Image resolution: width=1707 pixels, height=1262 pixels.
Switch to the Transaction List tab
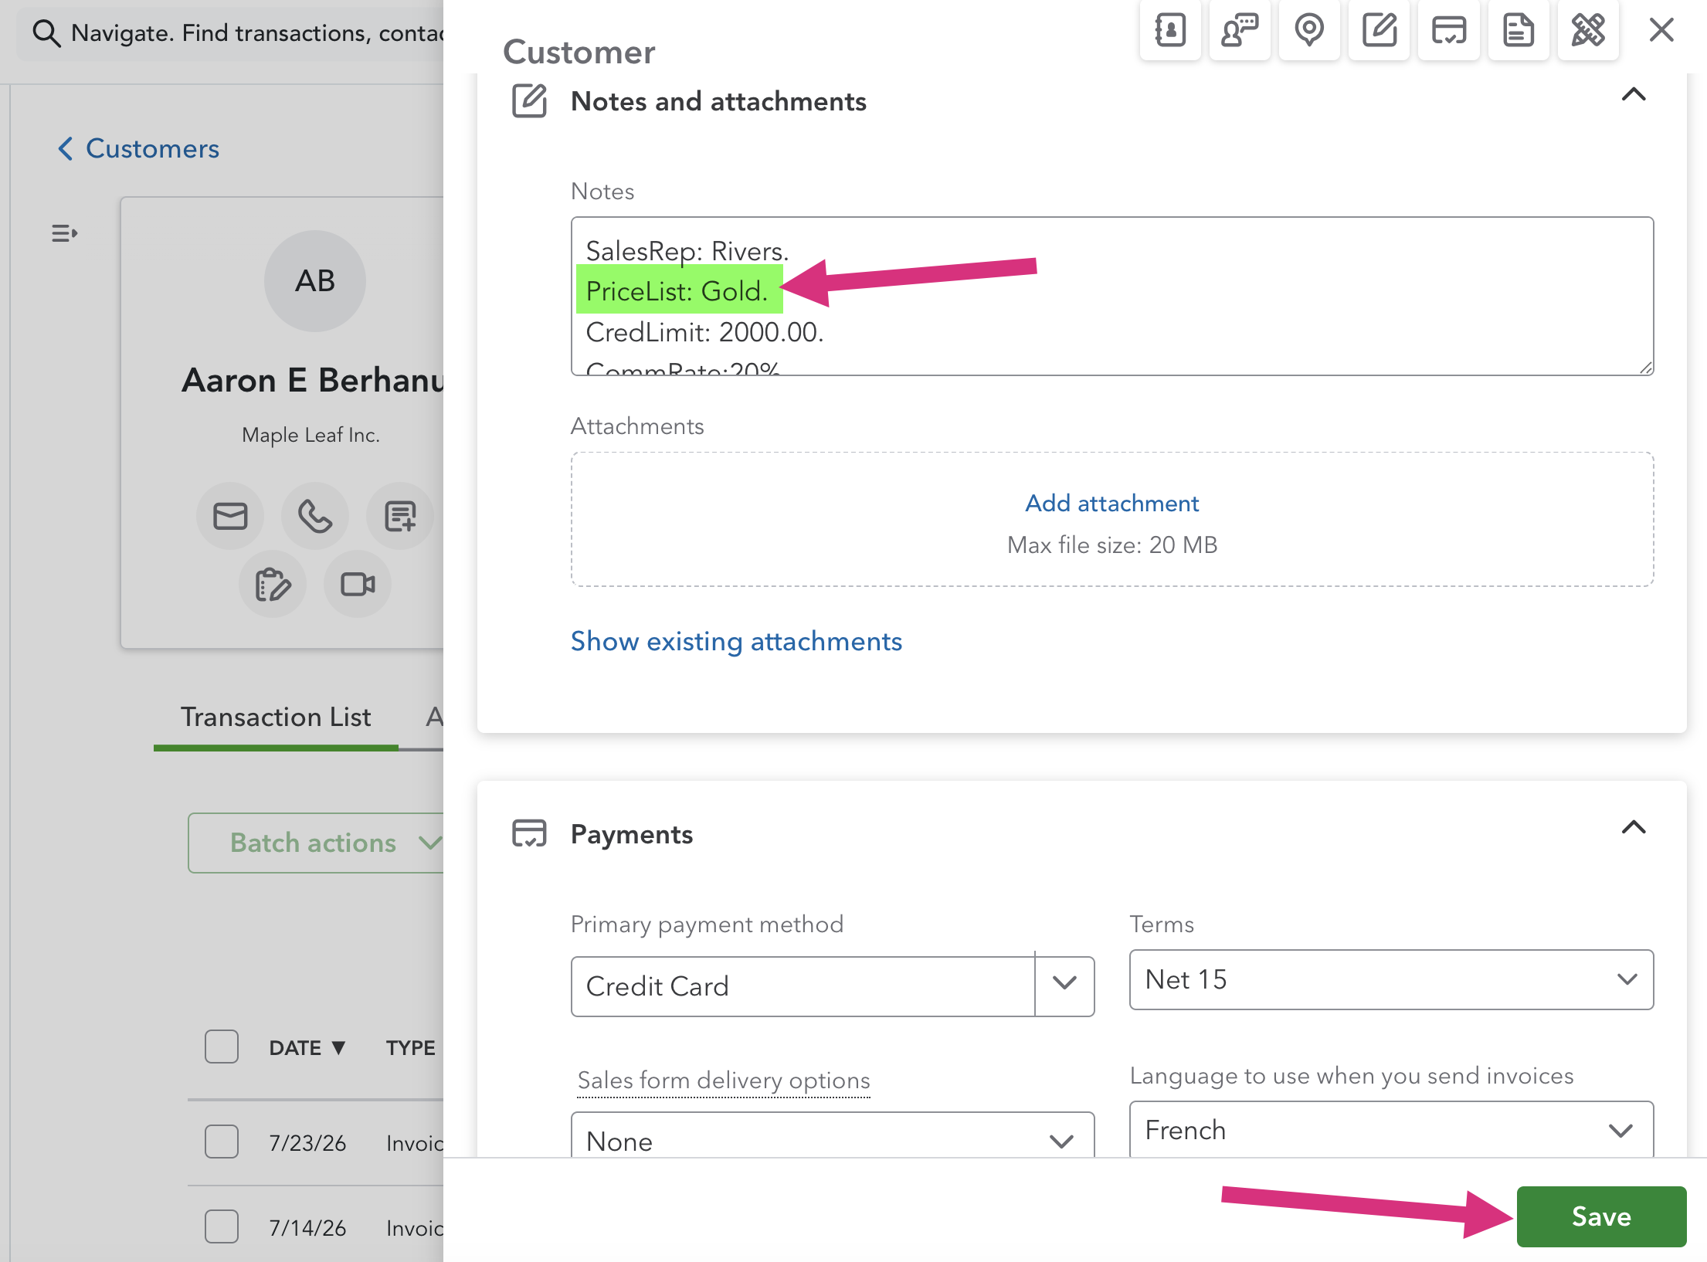tap(276, 717)
